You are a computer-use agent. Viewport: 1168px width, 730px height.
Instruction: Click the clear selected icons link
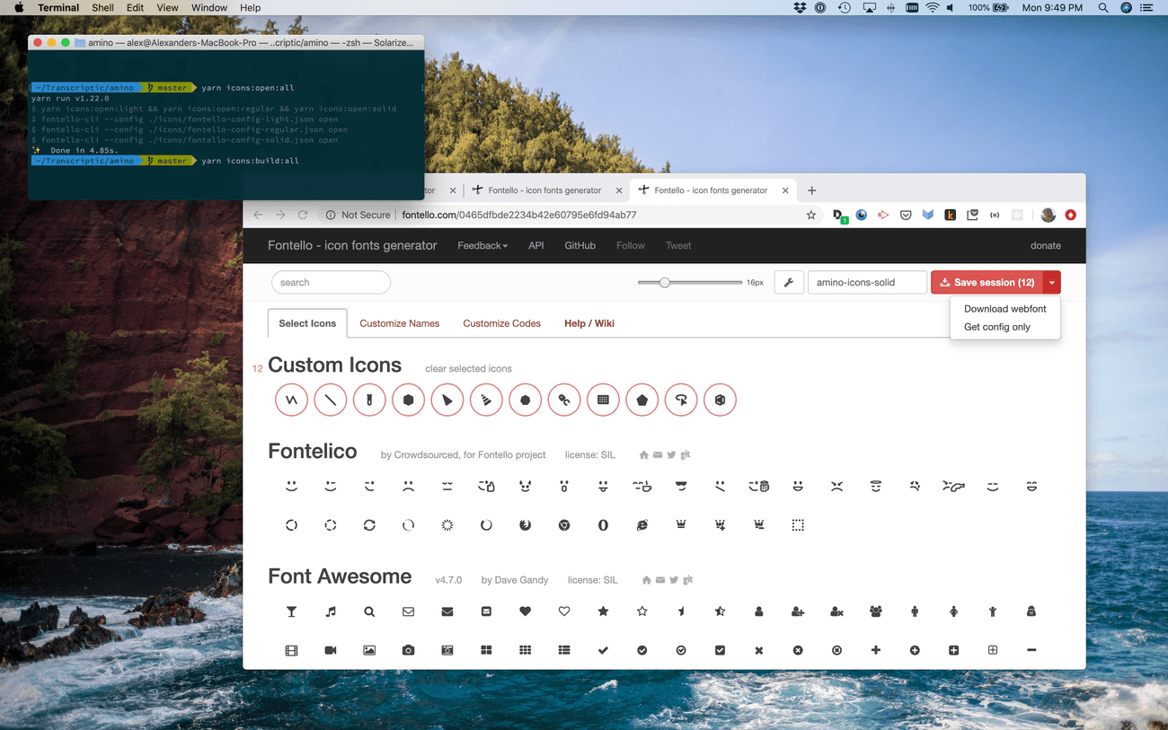pyautogui.click(x=468, y=368)
